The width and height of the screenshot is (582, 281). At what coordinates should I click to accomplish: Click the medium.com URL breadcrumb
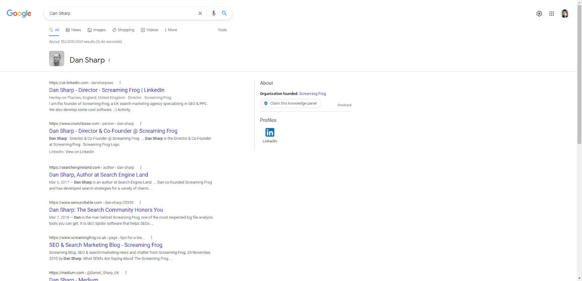[84, 273]
